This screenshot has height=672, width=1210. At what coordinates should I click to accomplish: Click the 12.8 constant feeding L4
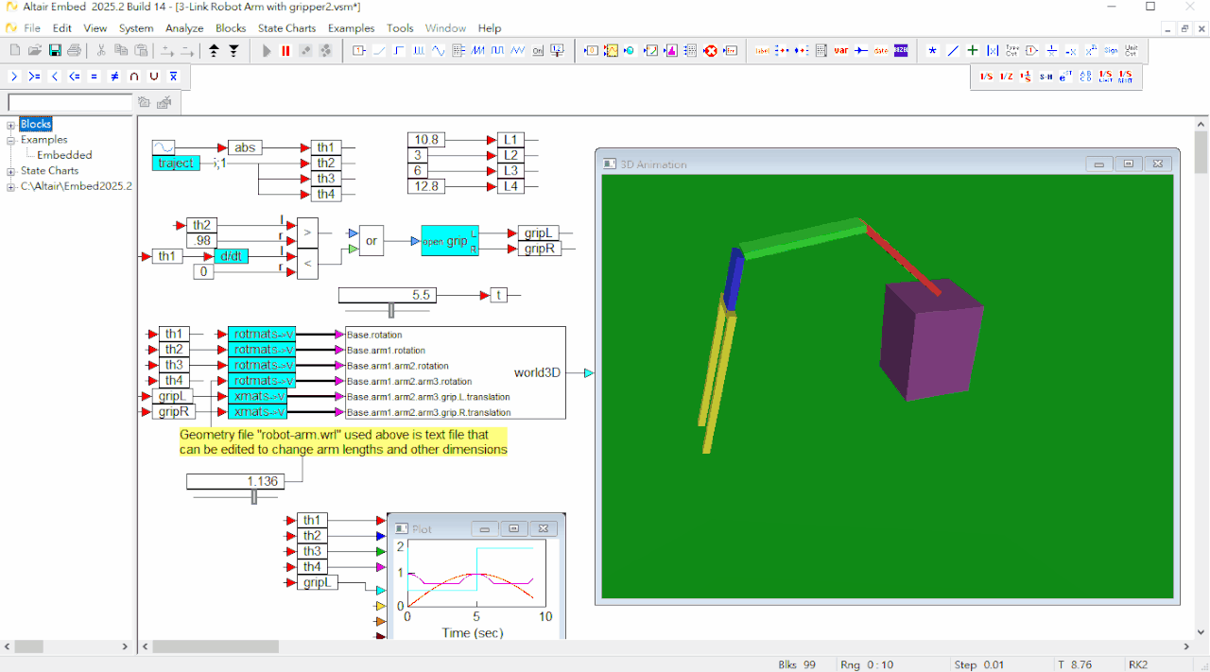426,186
